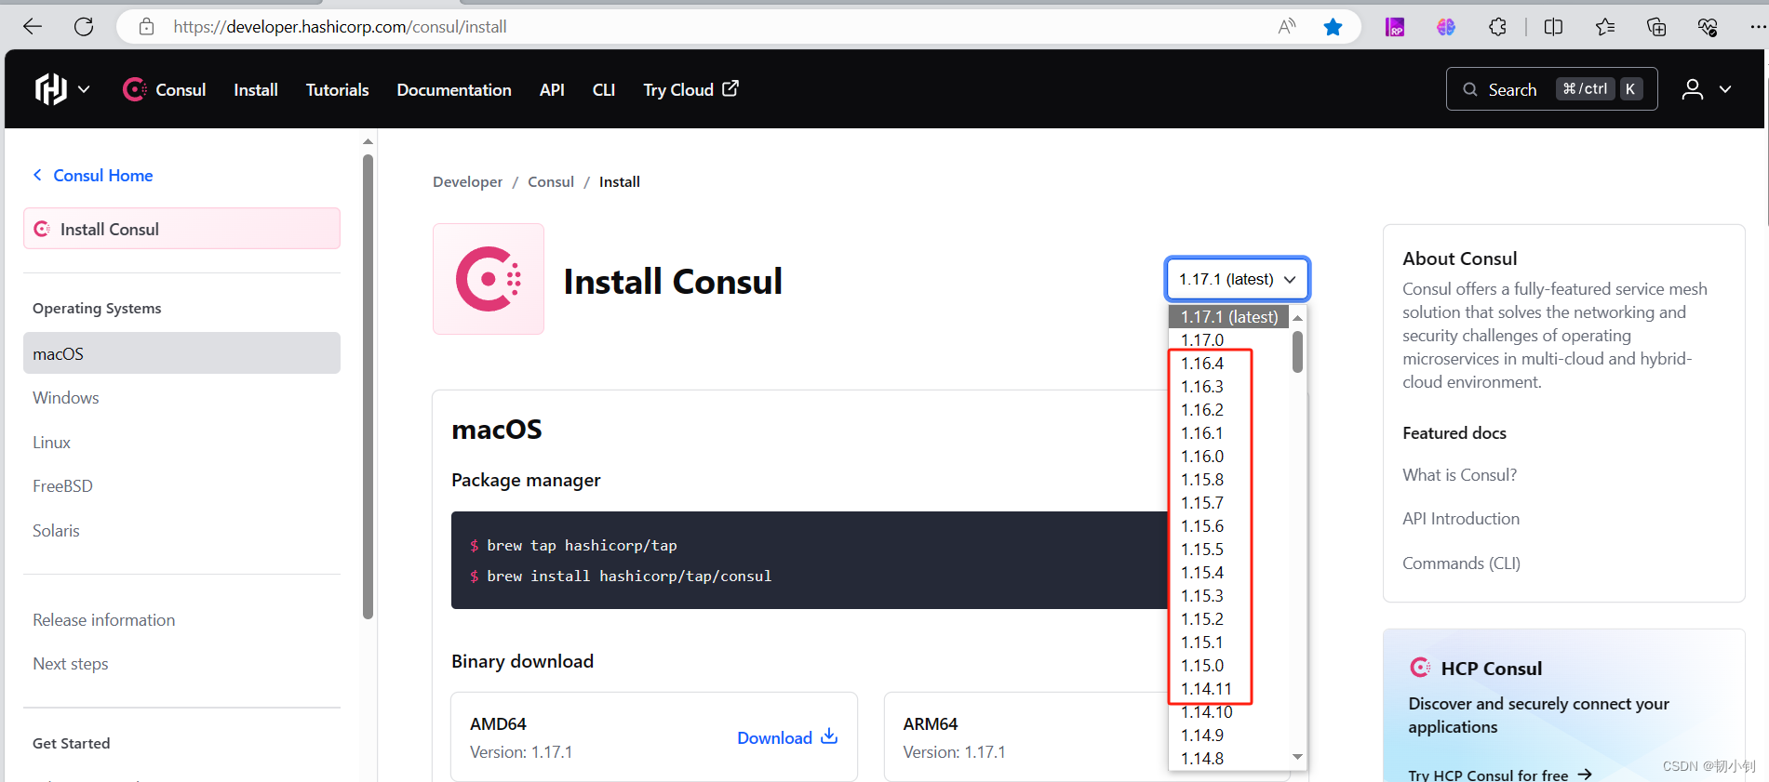Image resolution: width=1769 pixels, height=782 pixels.
Task: Click the browser back arrow
Action: [33, 27]
